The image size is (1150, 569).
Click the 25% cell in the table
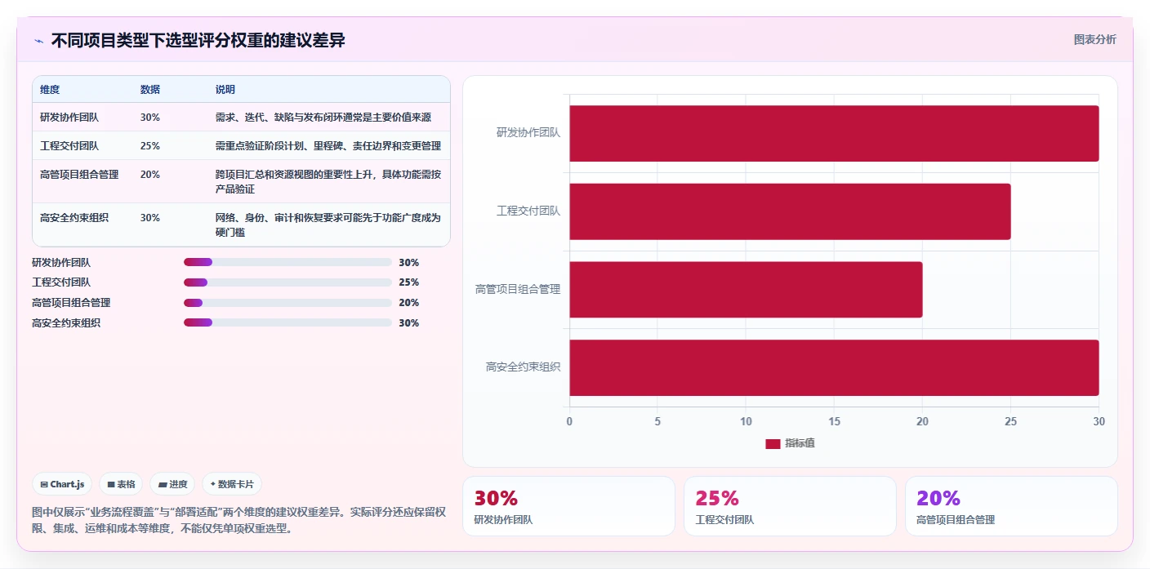(150, 146)
